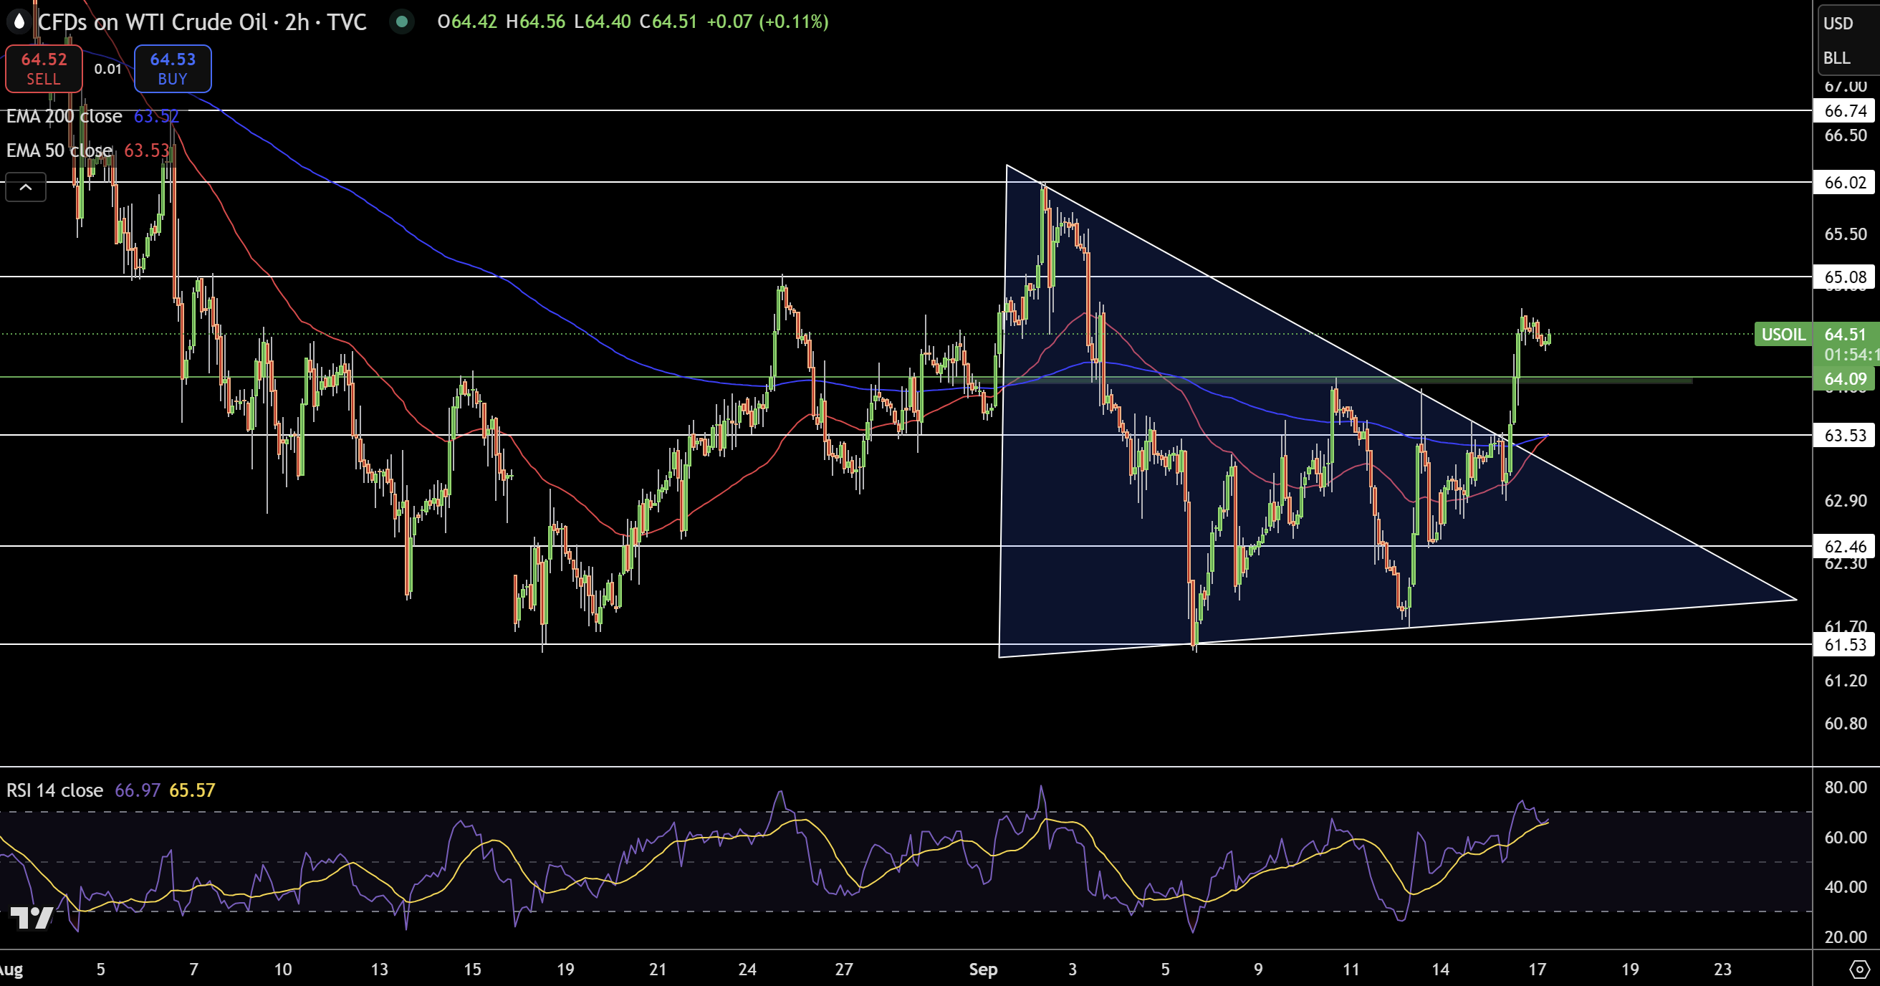Select the EMA 50 close indicator
The image size is (1880, 986).
(x=58, y=150)
